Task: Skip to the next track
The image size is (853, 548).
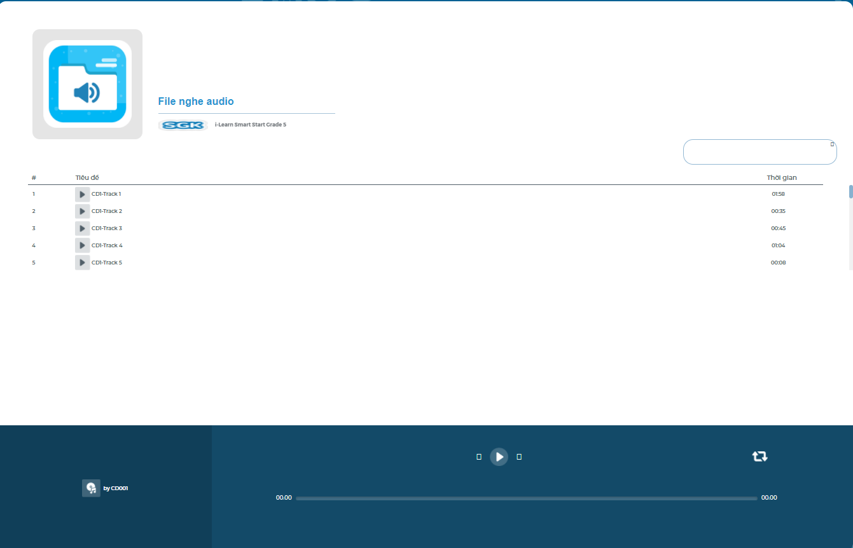Action: pyautogui.click(x=519, y=456)
